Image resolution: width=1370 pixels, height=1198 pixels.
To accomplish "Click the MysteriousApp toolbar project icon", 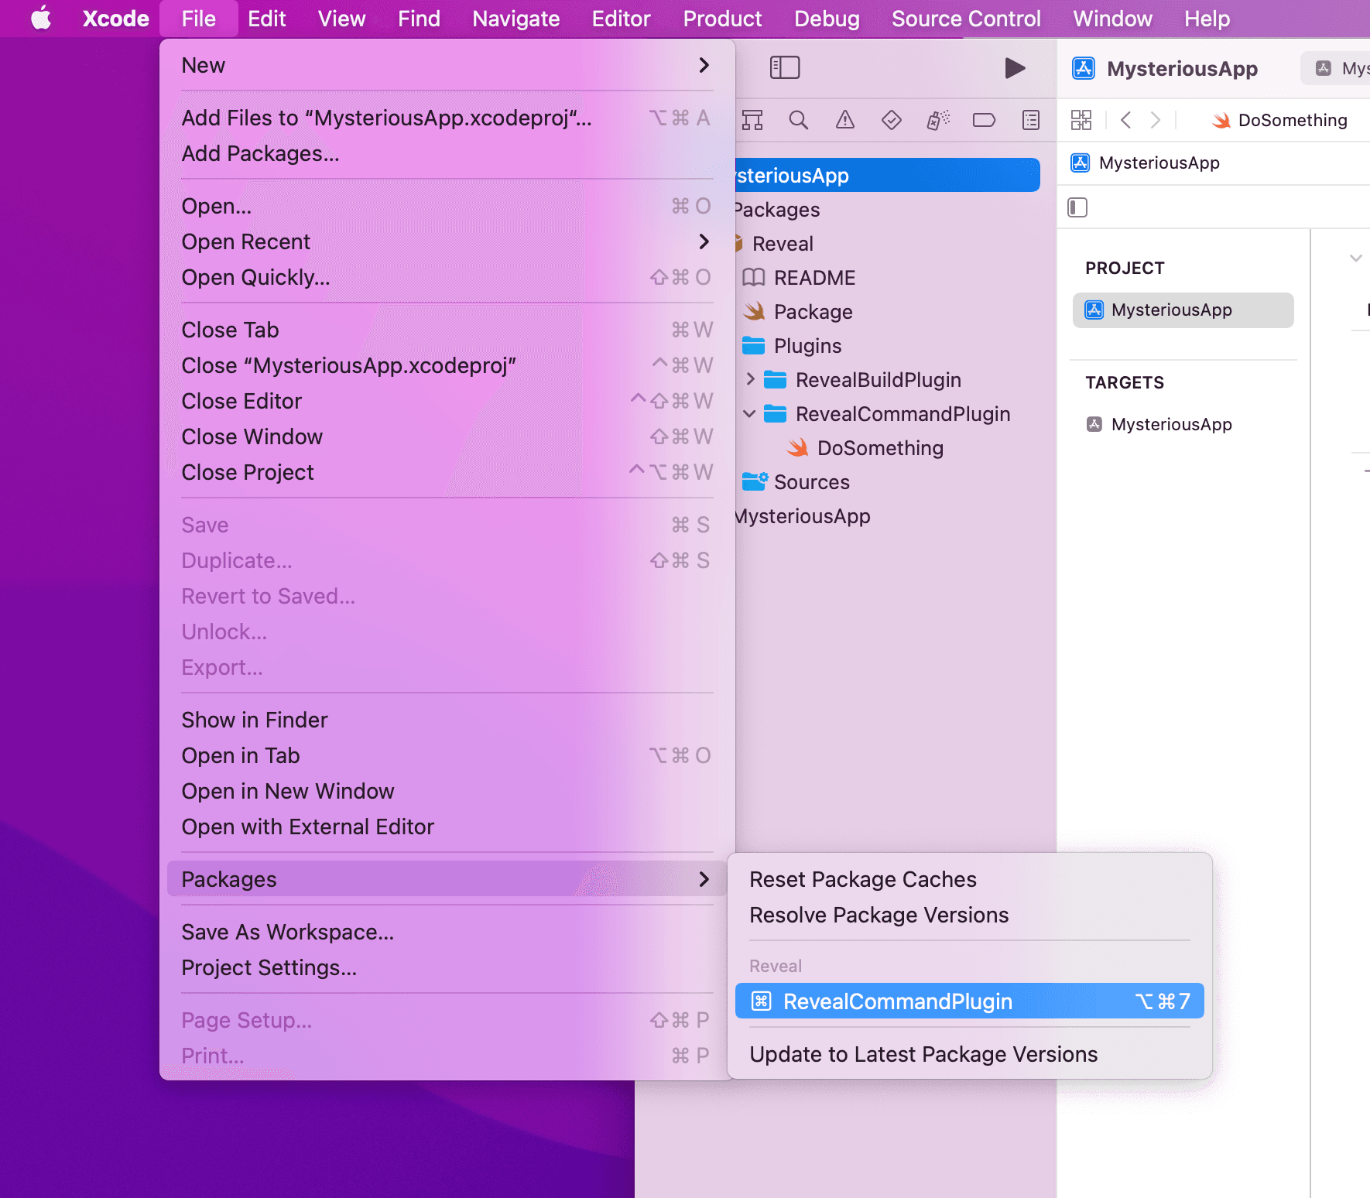I will [1084, 69].
